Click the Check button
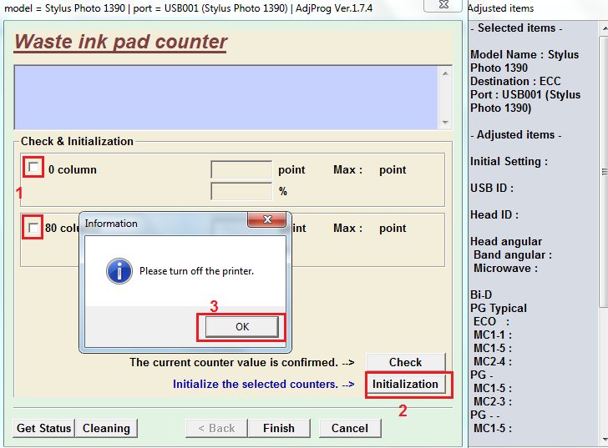The width and height of the screenshot is (608, 448). click(x=405, y=362)
